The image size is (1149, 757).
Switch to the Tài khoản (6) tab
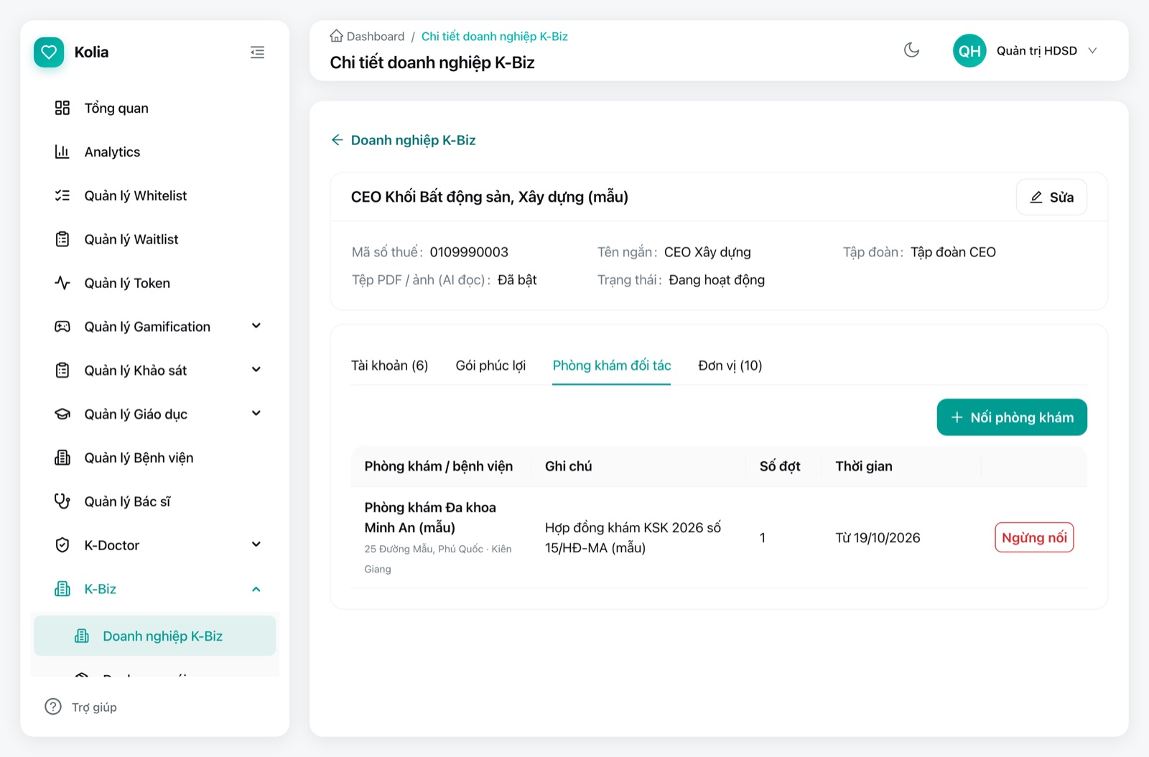click(389, 366)
